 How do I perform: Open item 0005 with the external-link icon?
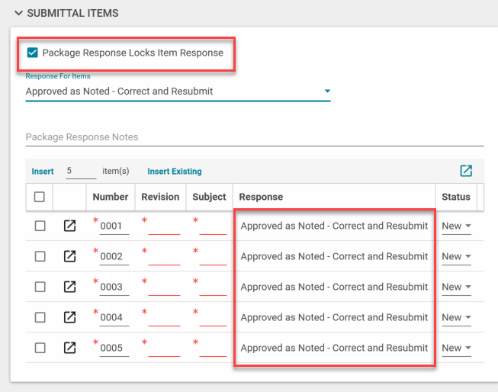pos(69,348)
